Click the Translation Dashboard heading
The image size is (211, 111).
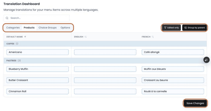click(x=22, y=4)
